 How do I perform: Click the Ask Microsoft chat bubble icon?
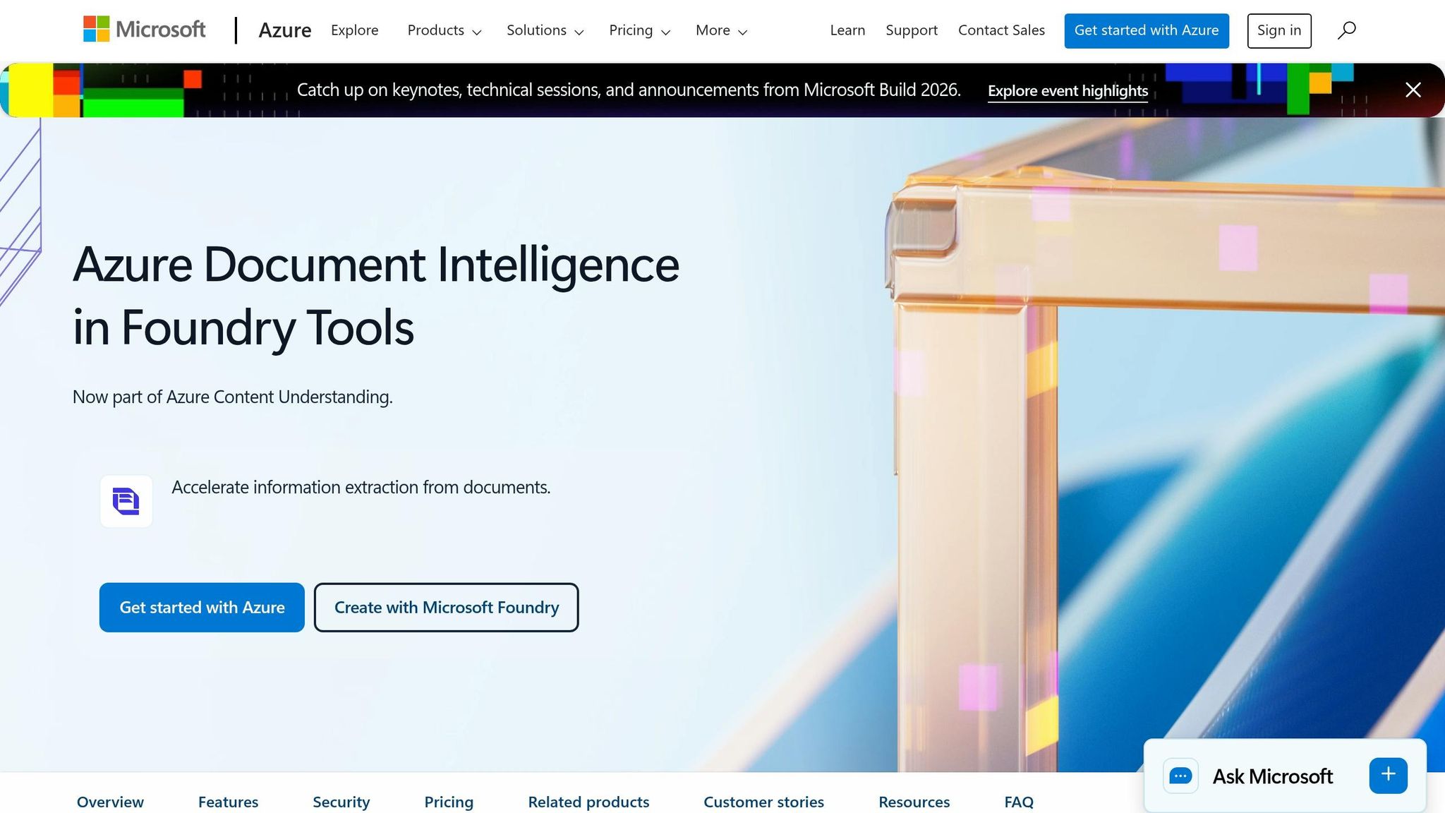[1180, 776]
